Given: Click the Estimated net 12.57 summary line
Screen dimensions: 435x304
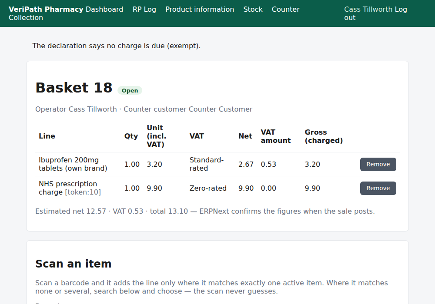Looking at the screenshot, I should [205, 211].
